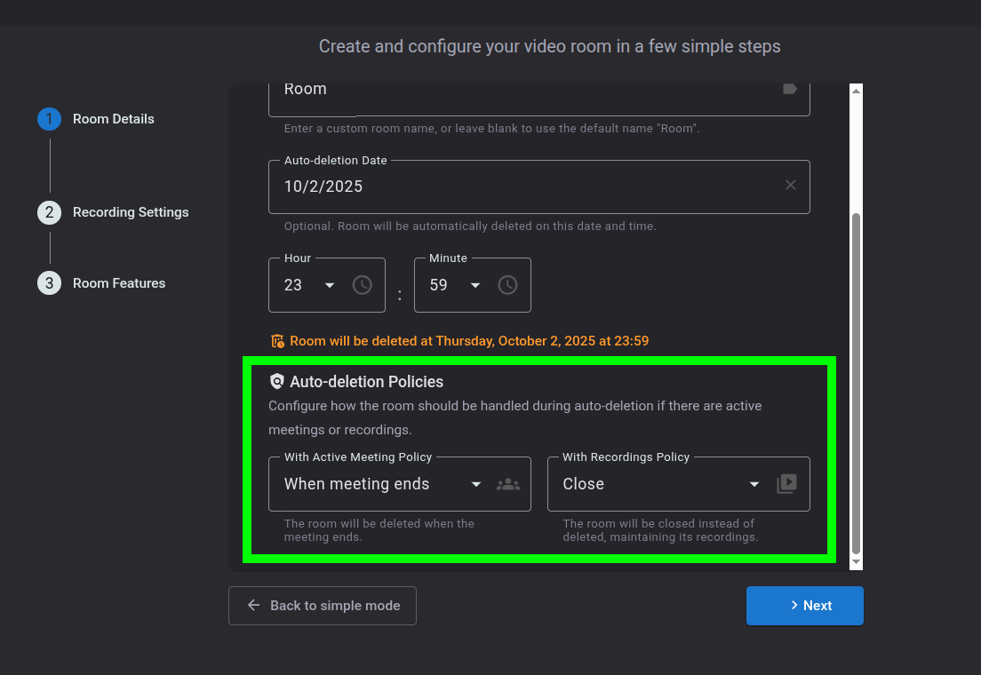Go to Recording Settings step

pos(130,212)
